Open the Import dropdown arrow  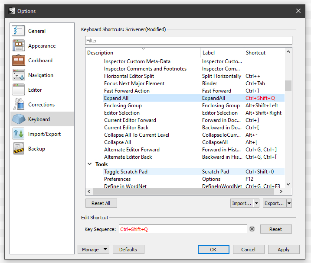[256, 203]
